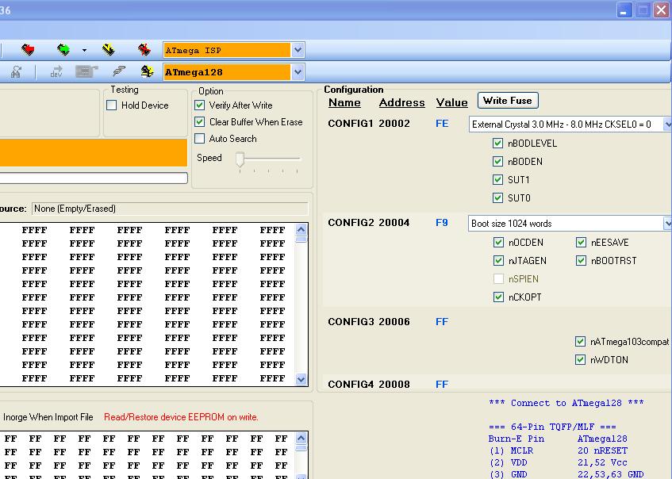The height and width of the screenshot is (479, 672).
Task: Click the grayed programmer board icon
Action: click(x=86, y=71)
